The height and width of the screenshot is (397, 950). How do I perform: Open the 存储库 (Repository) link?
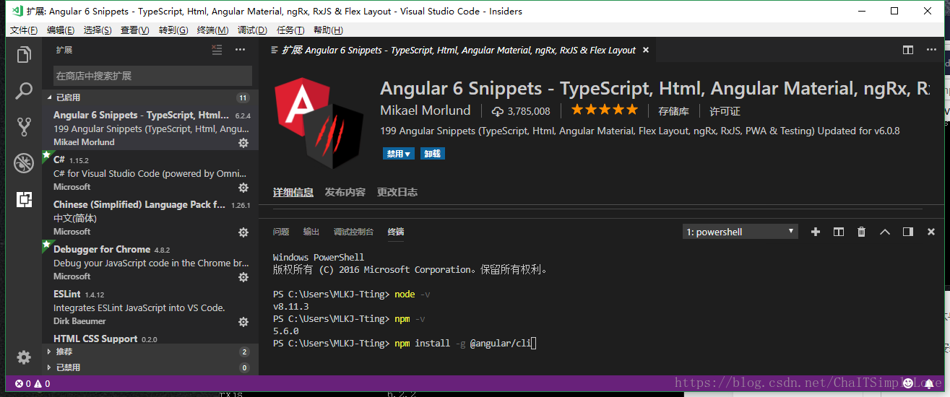point(673,111)
